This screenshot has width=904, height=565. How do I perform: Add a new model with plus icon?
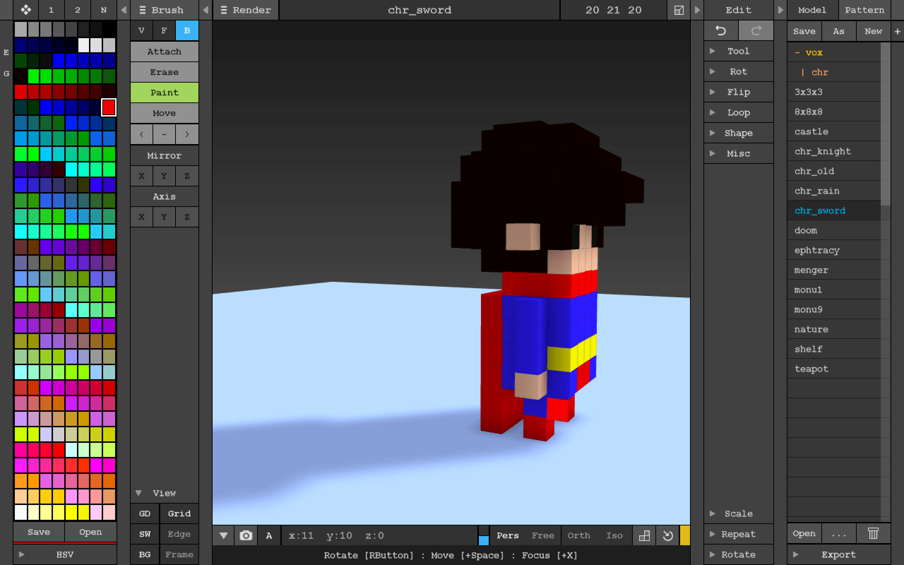coord(897,31)
